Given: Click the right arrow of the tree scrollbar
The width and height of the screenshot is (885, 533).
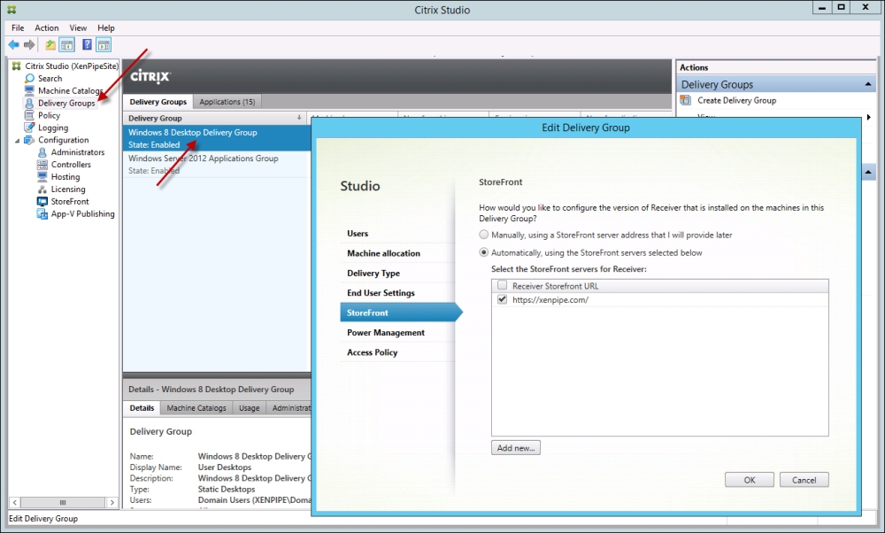Looking at the screenshot, I should [x=112, y=502].
